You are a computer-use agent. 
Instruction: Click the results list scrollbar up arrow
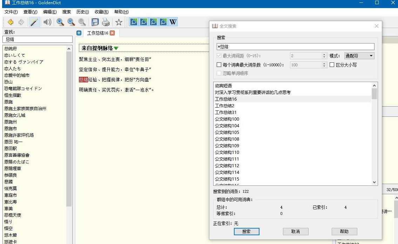(374, 86)
